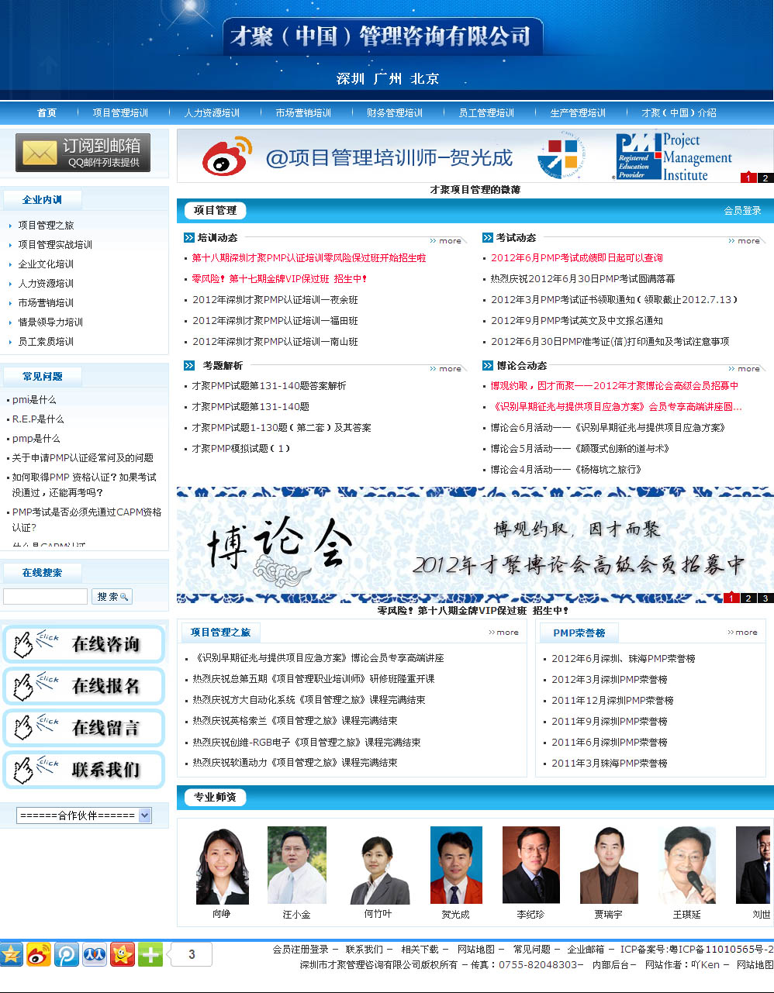Open '才聚PMP模拟试题（1）'
Viewport: 774px width, 993px height.
[242, 449]
